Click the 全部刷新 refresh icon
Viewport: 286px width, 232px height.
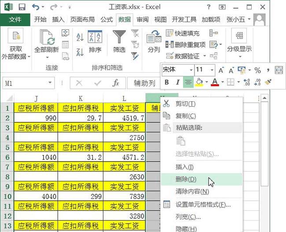tap(47, 37)
